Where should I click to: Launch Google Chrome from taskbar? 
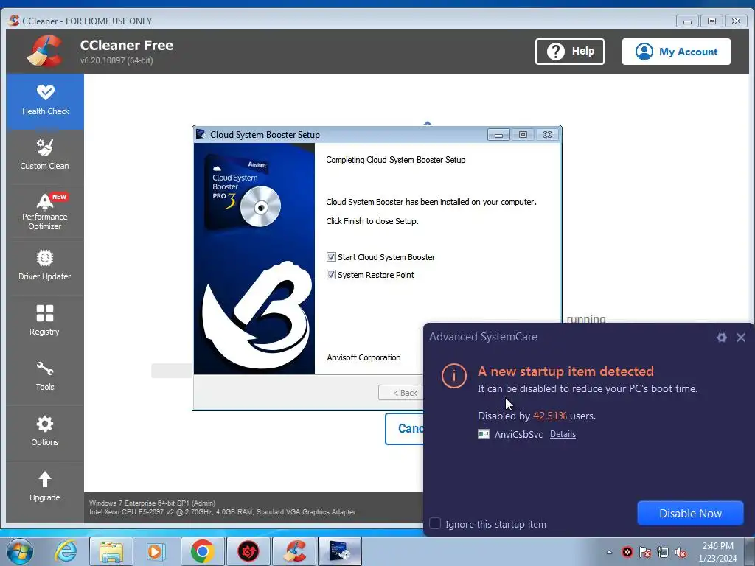click(x=202, y=551)
